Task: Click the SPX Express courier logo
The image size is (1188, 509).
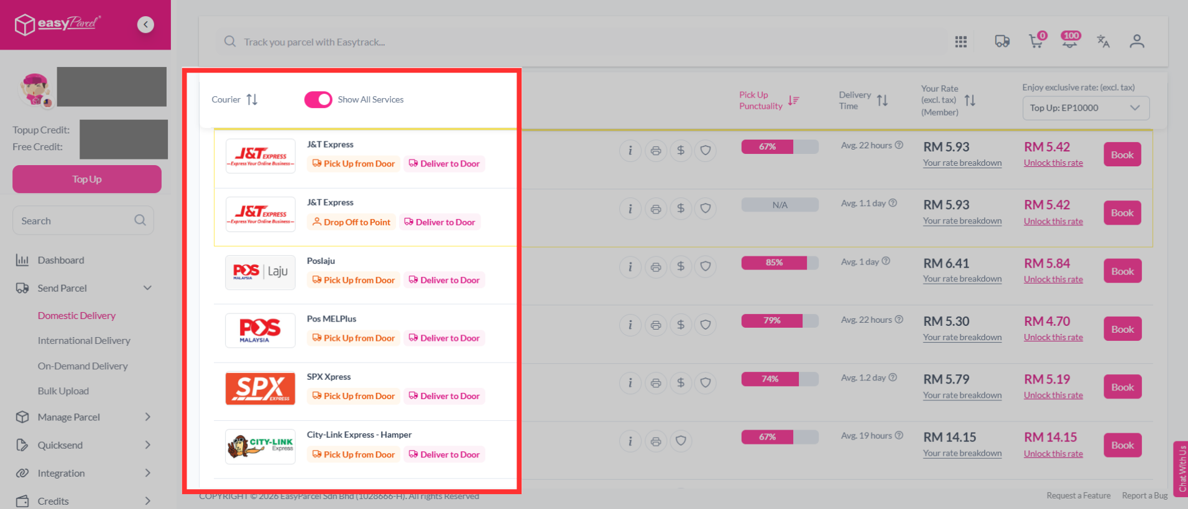Action: 260,389
